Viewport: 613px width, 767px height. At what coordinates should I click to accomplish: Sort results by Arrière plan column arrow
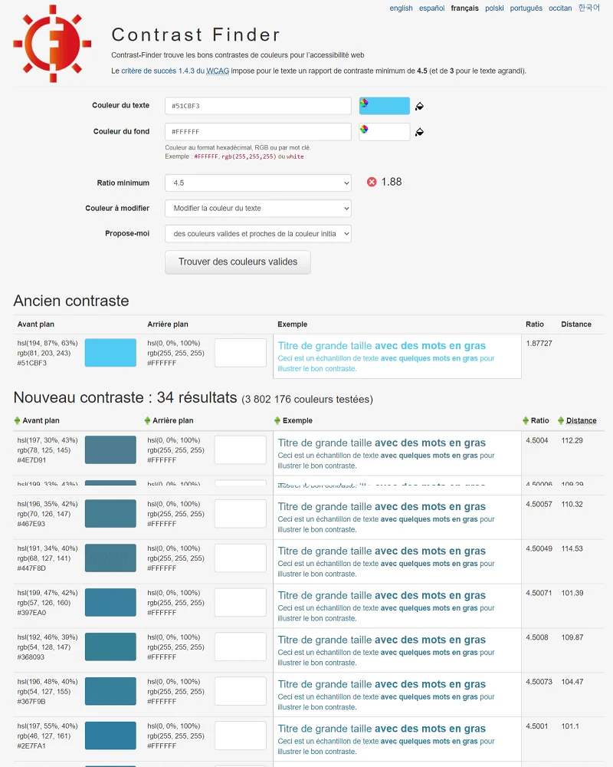coord(147,420)
